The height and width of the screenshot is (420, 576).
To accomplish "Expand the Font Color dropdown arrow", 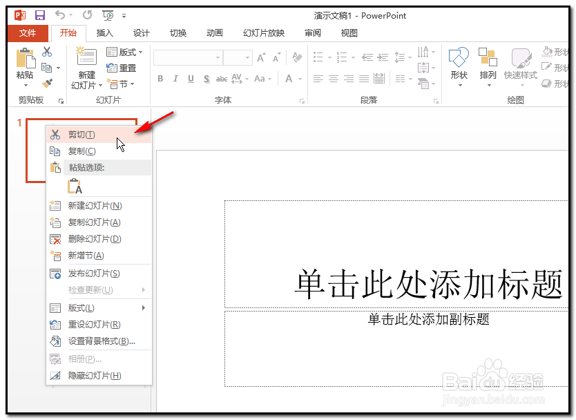I will (x=299, y=78).
